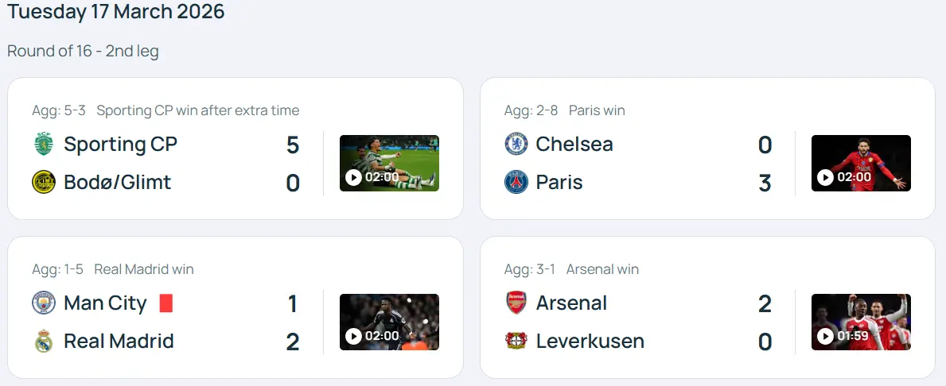Click the Real Madrid club crest
946x386 pixels.
pos(43,342)
